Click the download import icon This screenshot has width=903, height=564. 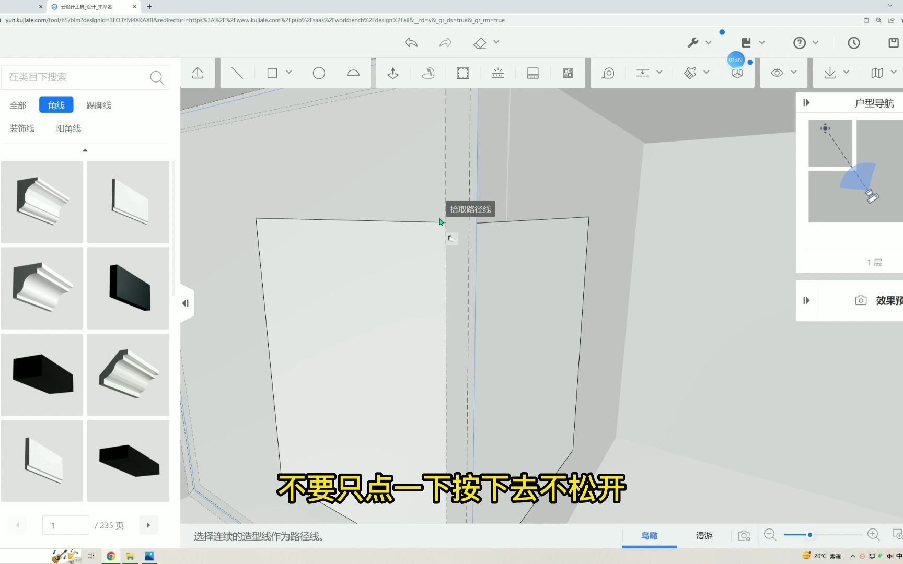click(x=830, y=73)
